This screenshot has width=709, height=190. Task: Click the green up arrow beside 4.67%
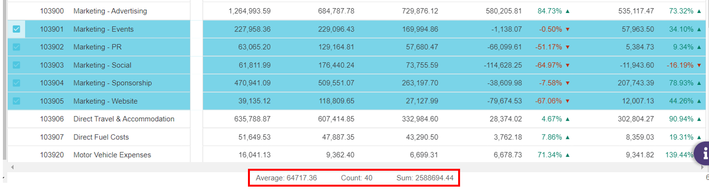pyautogui.click(x=568, y=119)
